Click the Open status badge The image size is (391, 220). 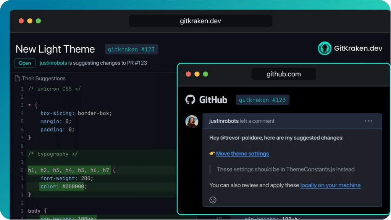pos(25,63)
